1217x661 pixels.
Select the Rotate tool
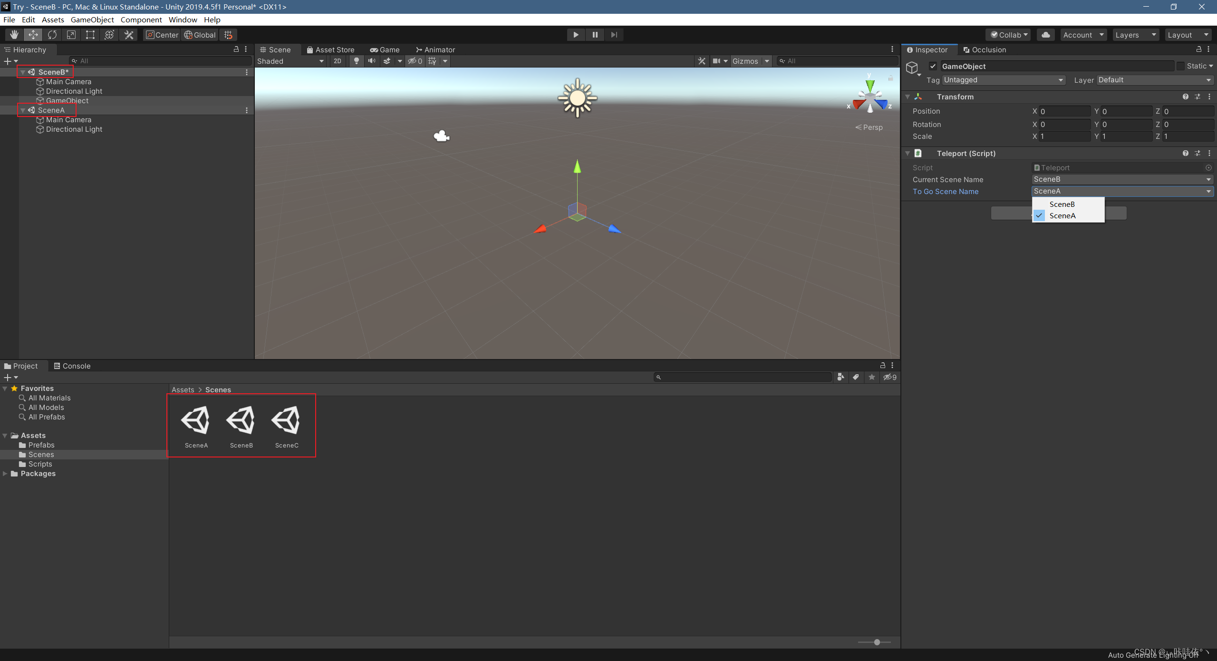[52, 34]
